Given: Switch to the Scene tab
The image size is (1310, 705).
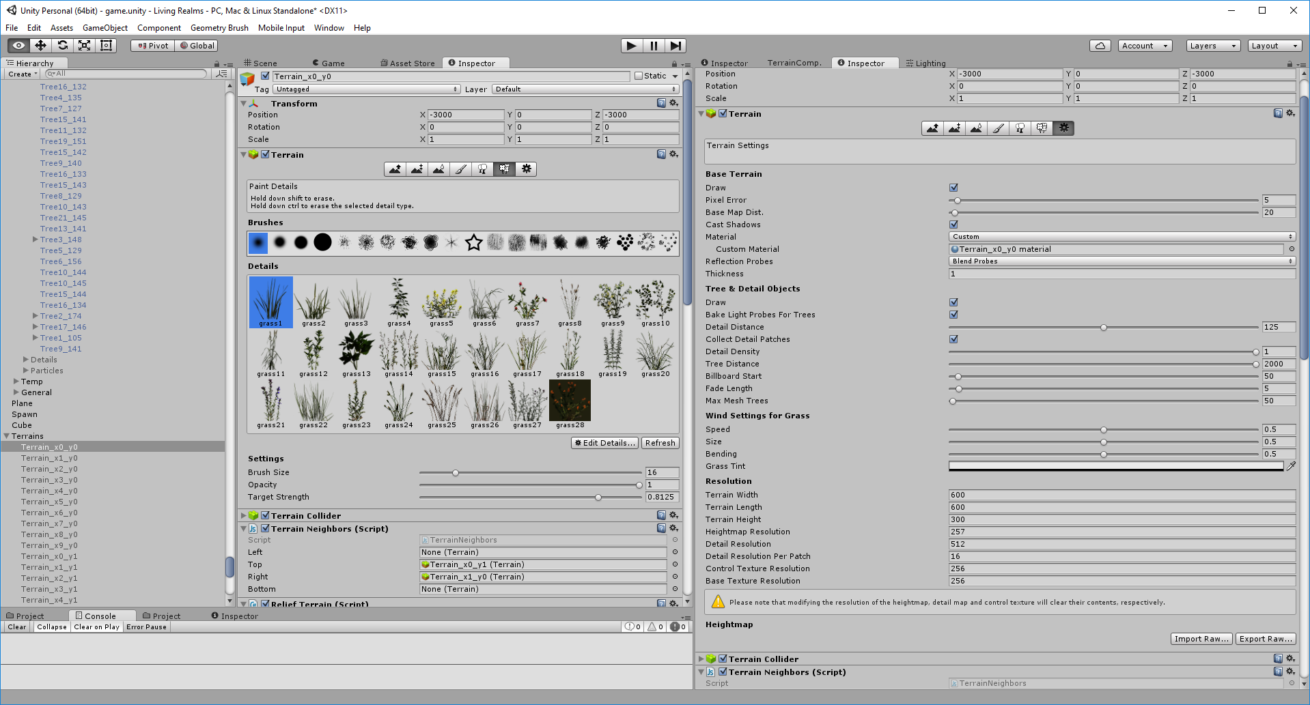Looking at the screenshot, I should point(260,63).
